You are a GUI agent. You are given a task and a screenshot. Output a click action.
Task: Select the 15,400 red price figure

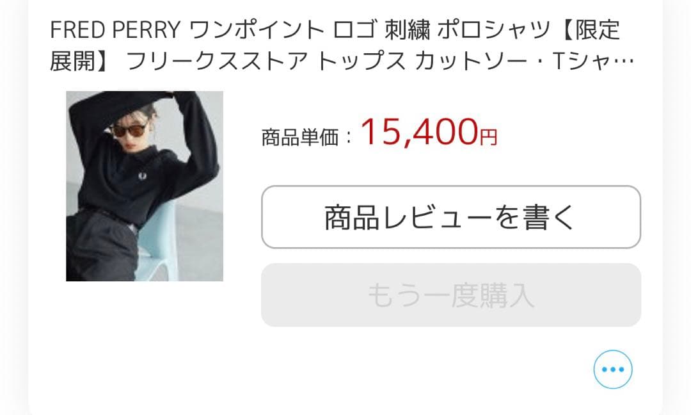point(419,132)
